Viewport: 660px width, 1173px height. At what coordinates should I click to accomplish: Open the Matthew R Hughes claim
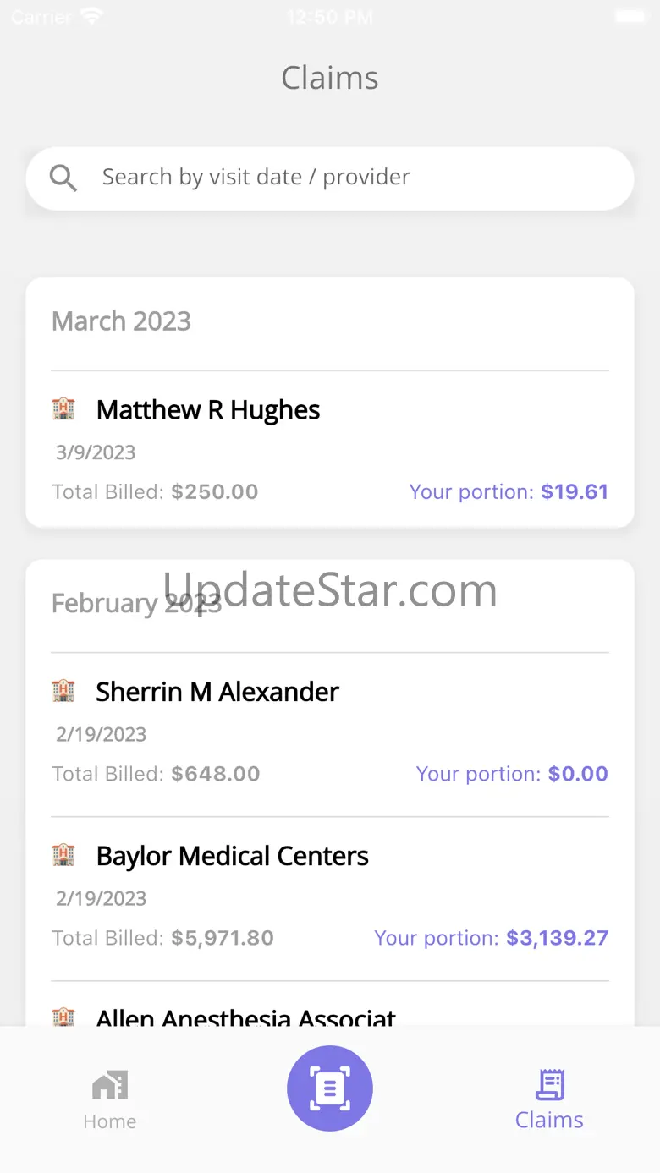point(208,410)
